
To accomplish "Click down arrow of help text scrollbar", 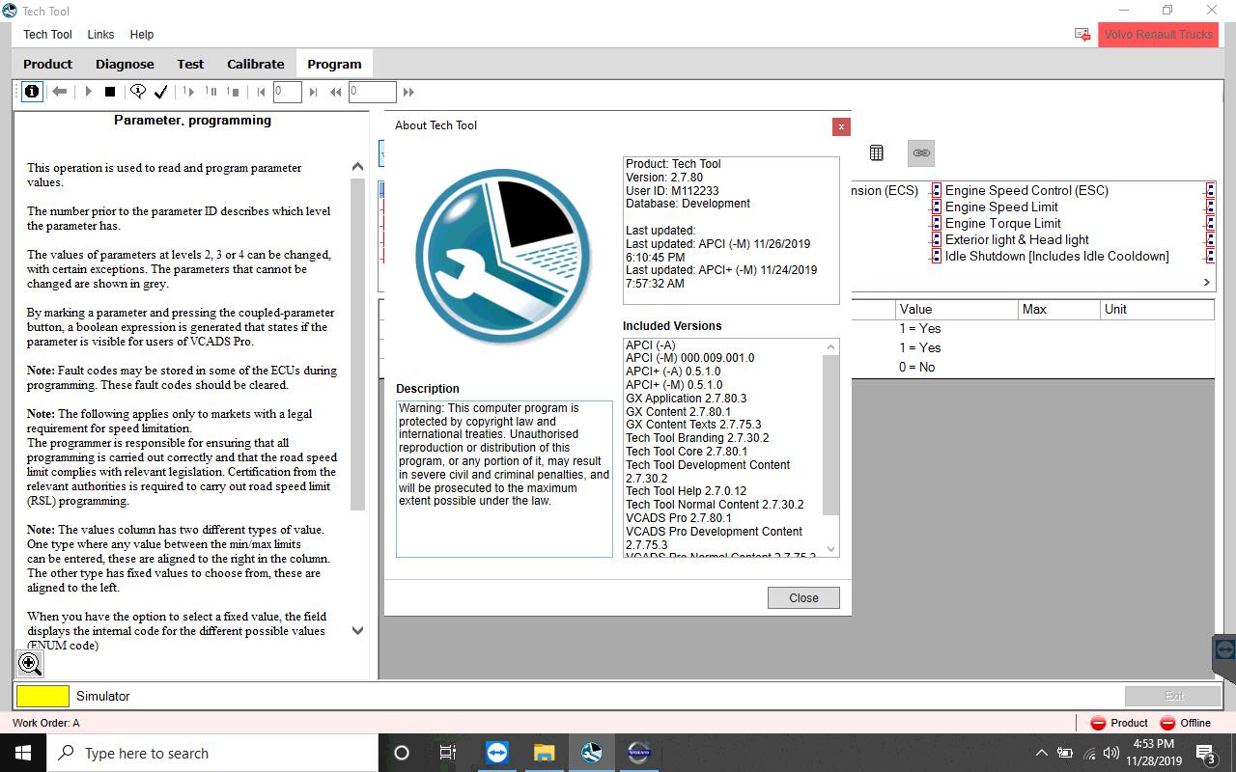I will click(x=357, y=631).
